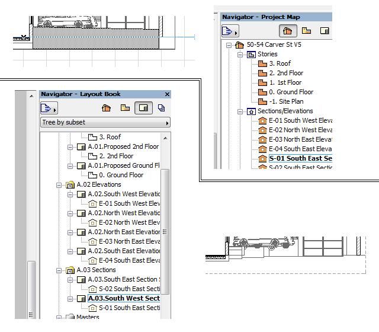Switch to View Map in Layout Book navigator
The height and width of the screenshot is (332, 379).
pyautogui.click(x=125, y=108)
